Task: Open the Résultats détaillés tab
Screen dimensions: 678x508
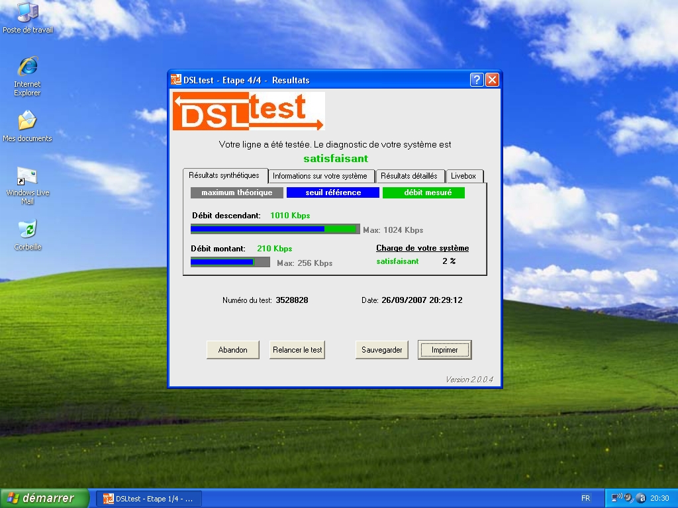Action: click(x=409, y=176)
